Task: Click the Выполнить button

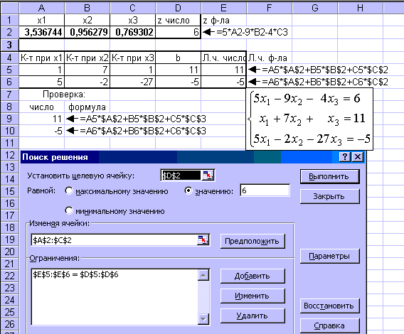Action: [329, 177]
